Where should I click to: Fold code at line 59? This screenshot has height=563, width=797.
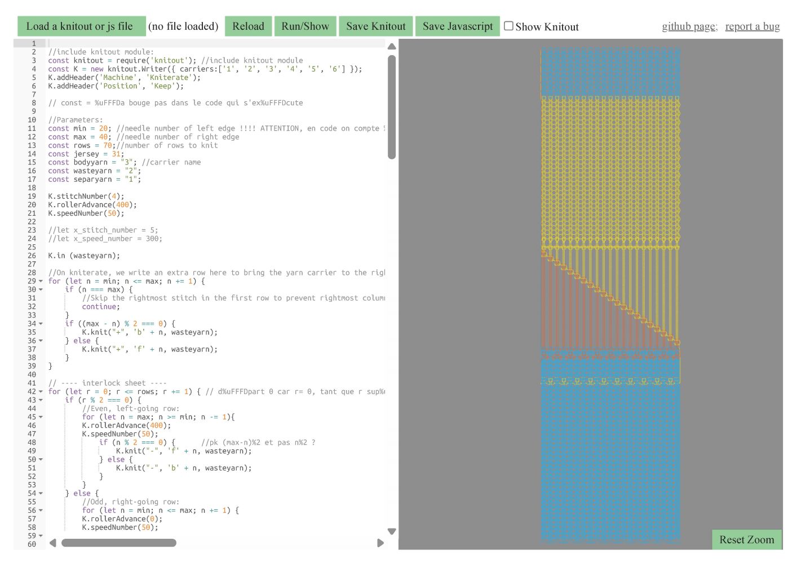point(41,536)
